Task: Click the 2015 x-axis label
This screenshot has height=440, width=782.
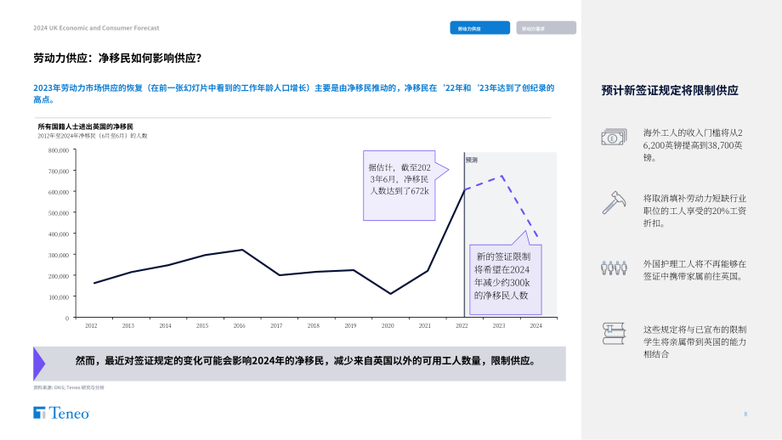Action: [x=202, y=326]
